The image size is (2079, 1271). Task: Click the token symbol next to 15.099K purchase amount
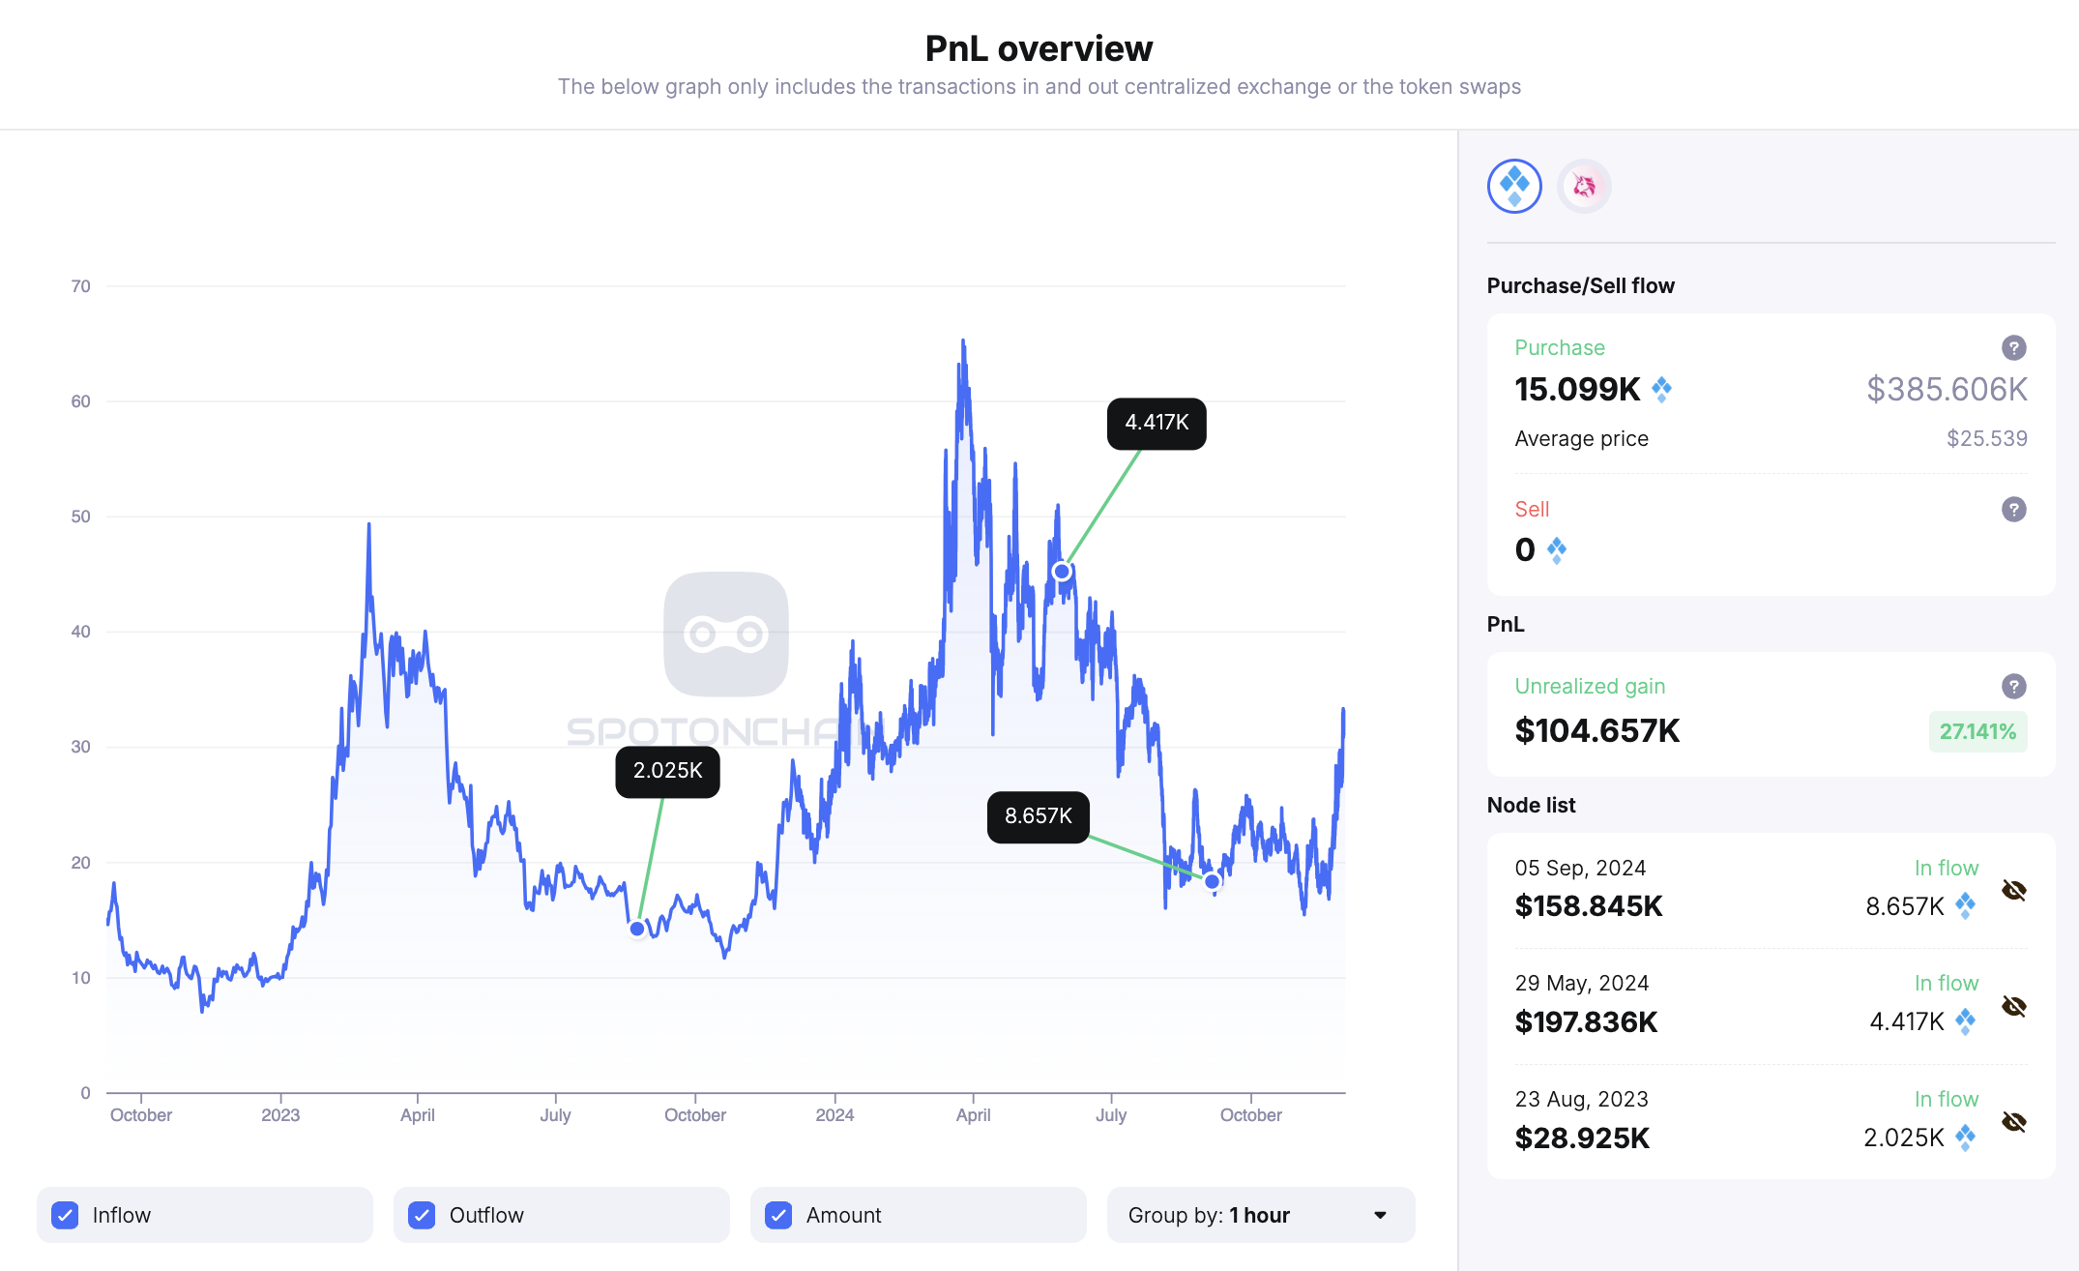coord(1661,389)
